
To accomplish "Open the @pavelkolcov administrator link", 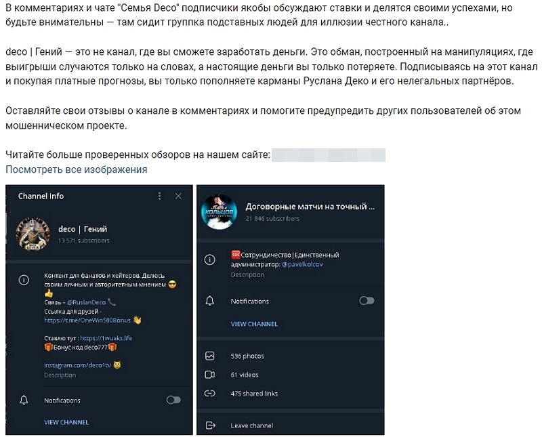I will 302,264.
